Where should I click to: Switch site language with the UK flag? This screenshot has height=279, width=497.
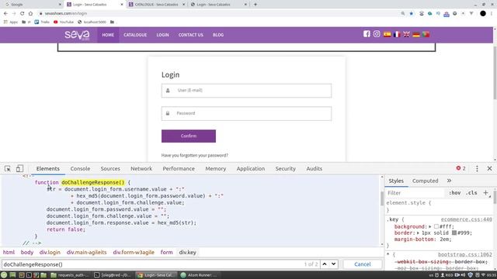[406, 34]
